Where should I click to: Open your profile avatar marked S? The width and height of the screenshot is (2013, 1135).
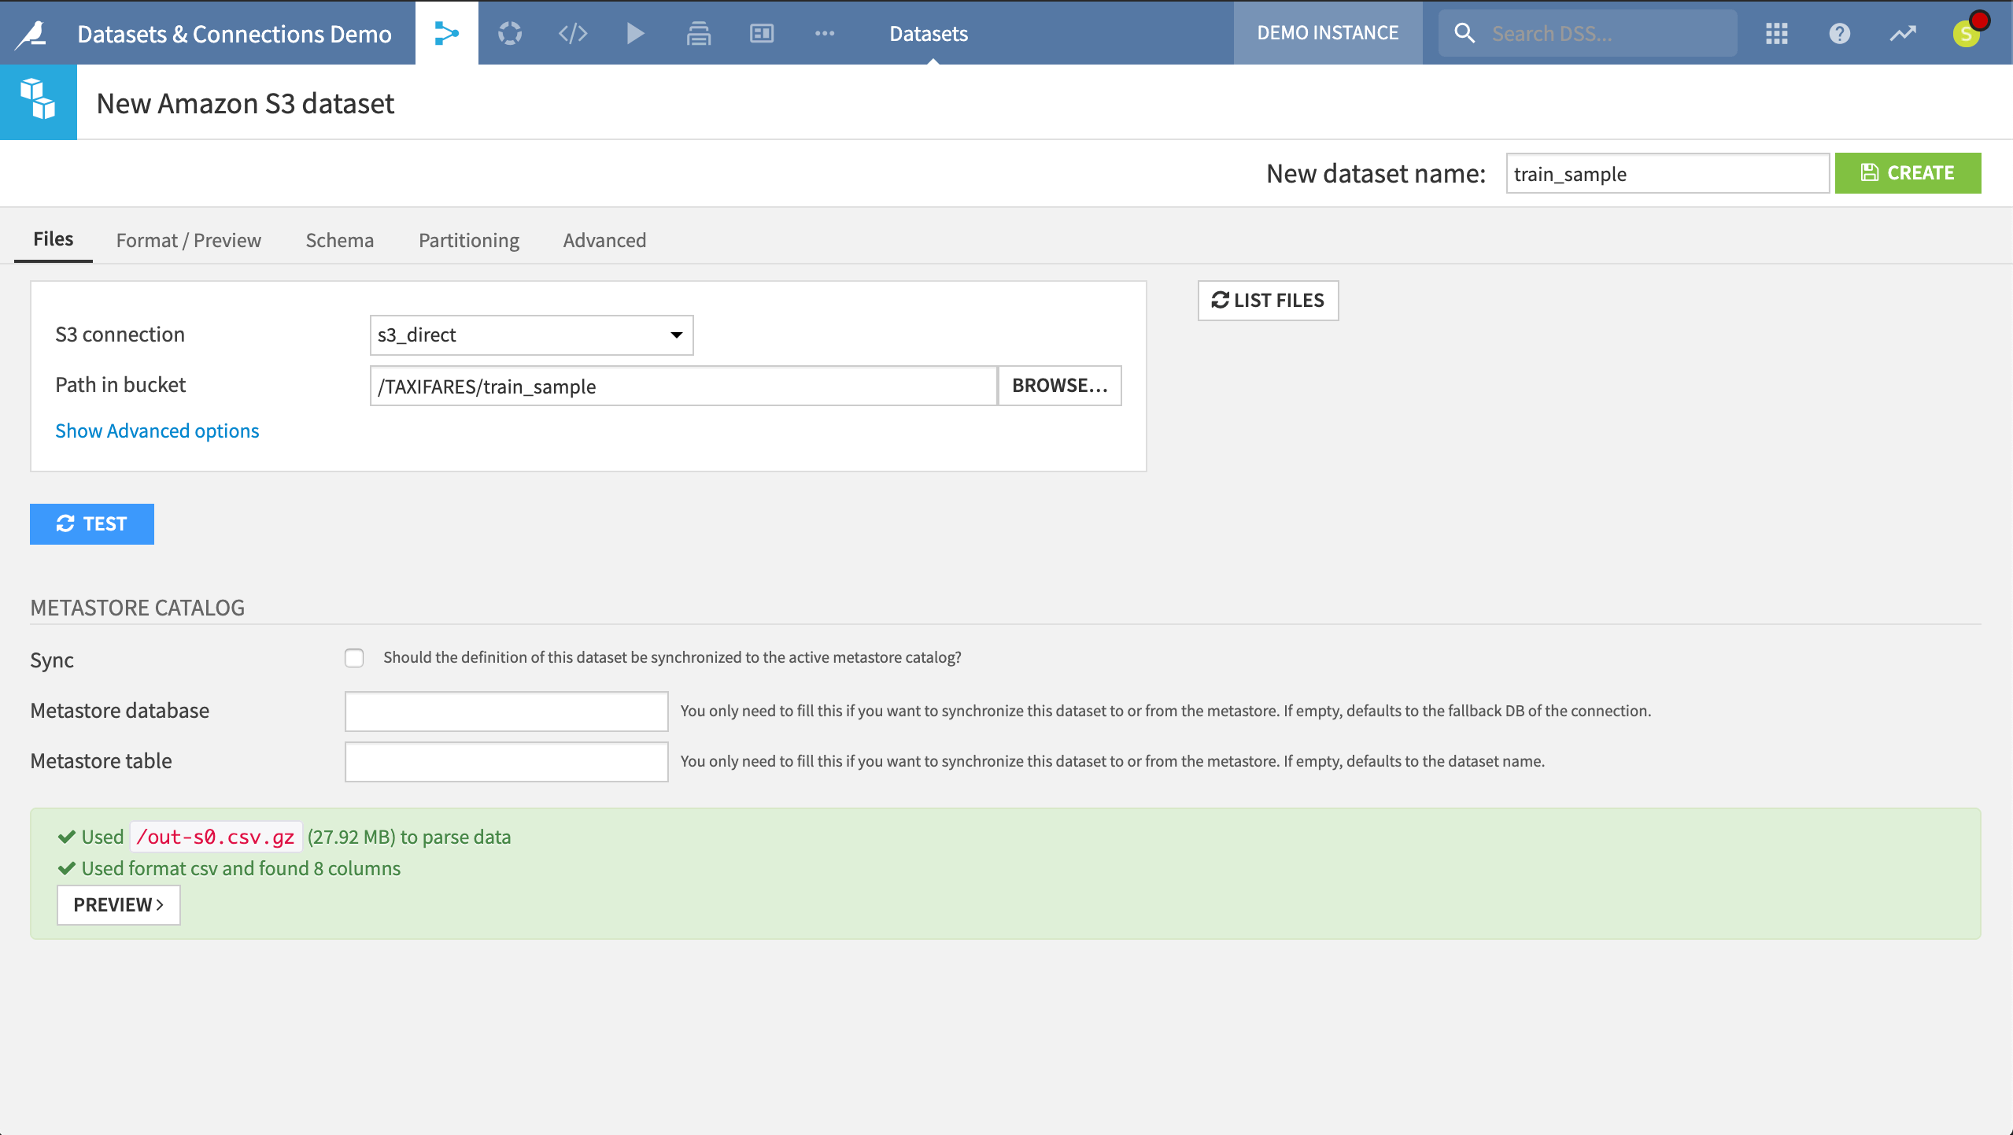coord(1967,33)
